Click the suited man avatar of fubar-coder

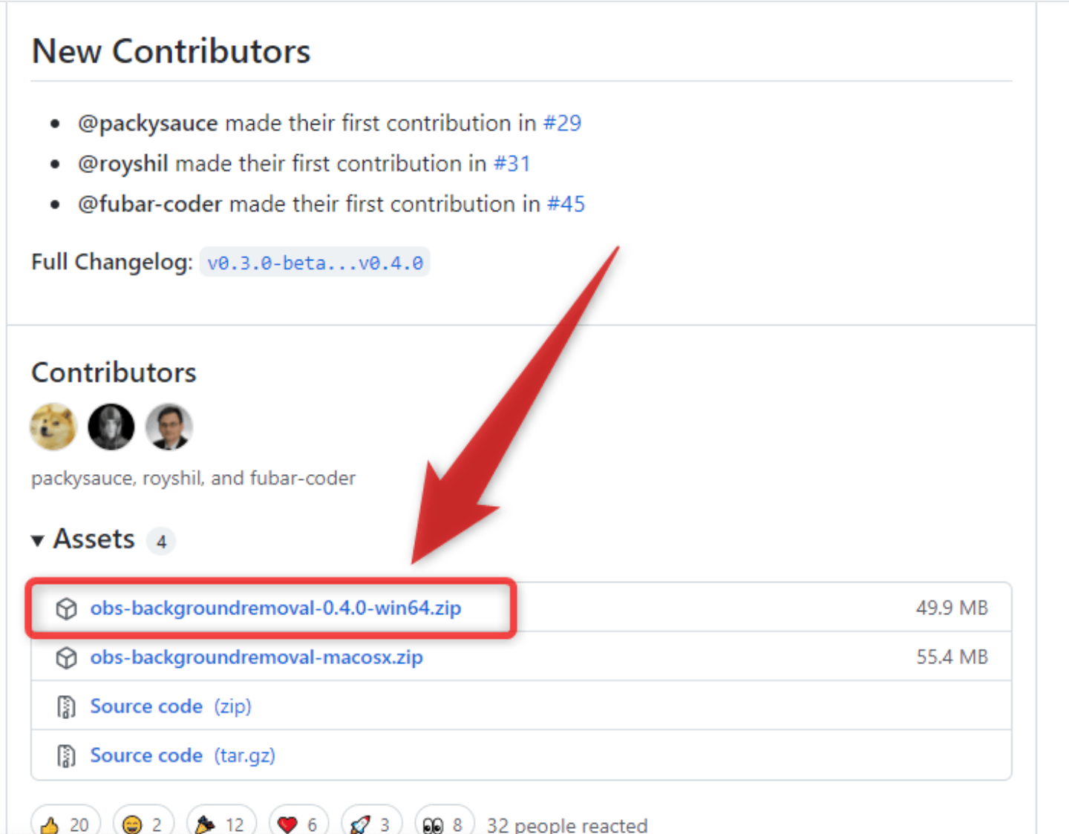[x=169, y=427]
